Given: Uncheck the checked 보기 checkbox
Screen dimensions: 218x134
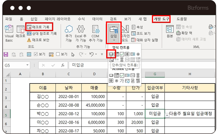Looking at the screenshot, I should click(x=36, y=55).
